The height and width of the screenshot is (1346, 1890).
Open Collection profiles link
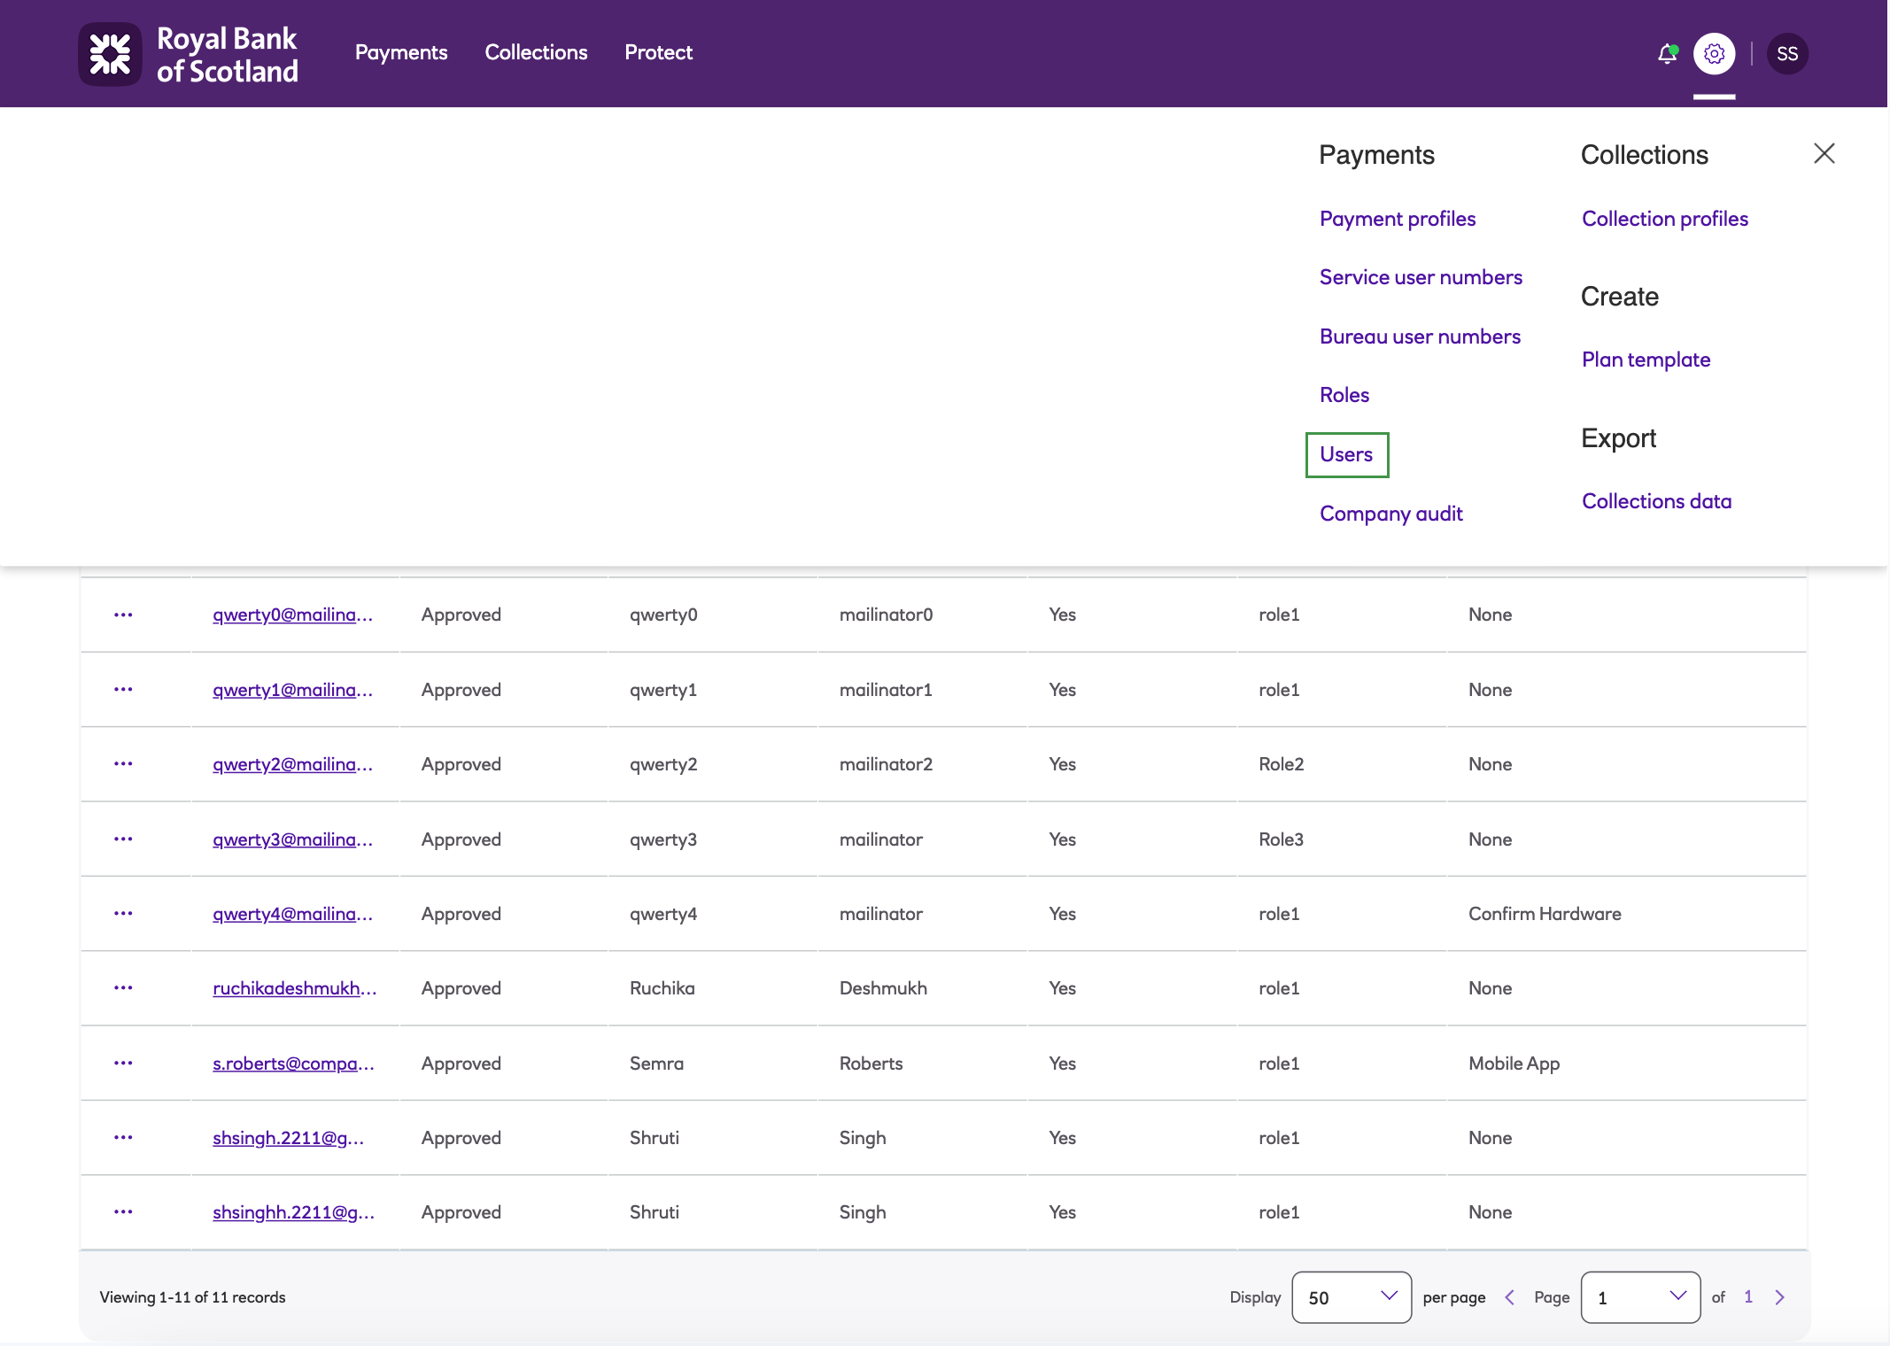click(1665, 219)
